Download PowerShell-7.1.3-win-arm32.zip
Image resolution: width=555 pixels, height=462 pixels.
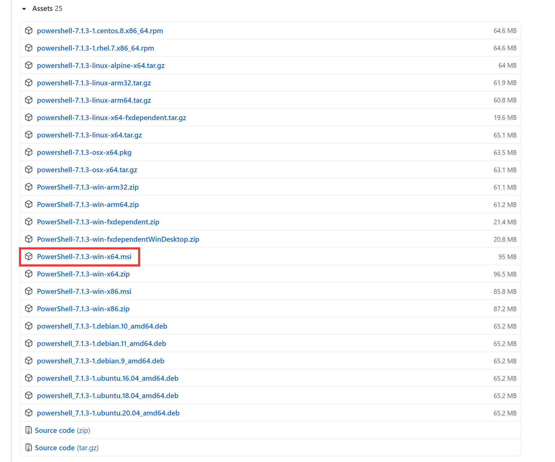pos(88,187)
